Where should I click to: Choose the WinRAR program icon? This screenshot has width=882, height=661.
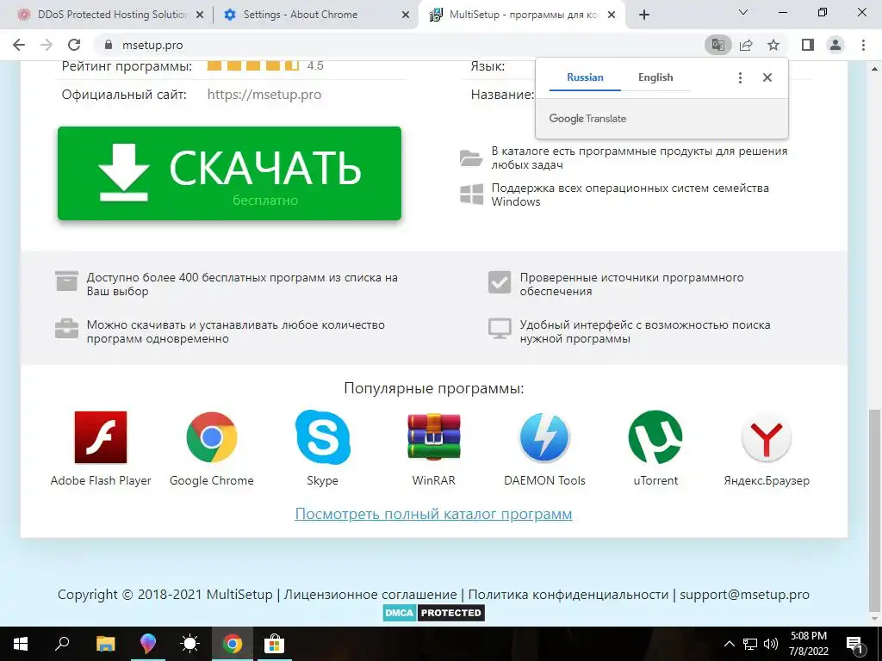tap(434, 437)
